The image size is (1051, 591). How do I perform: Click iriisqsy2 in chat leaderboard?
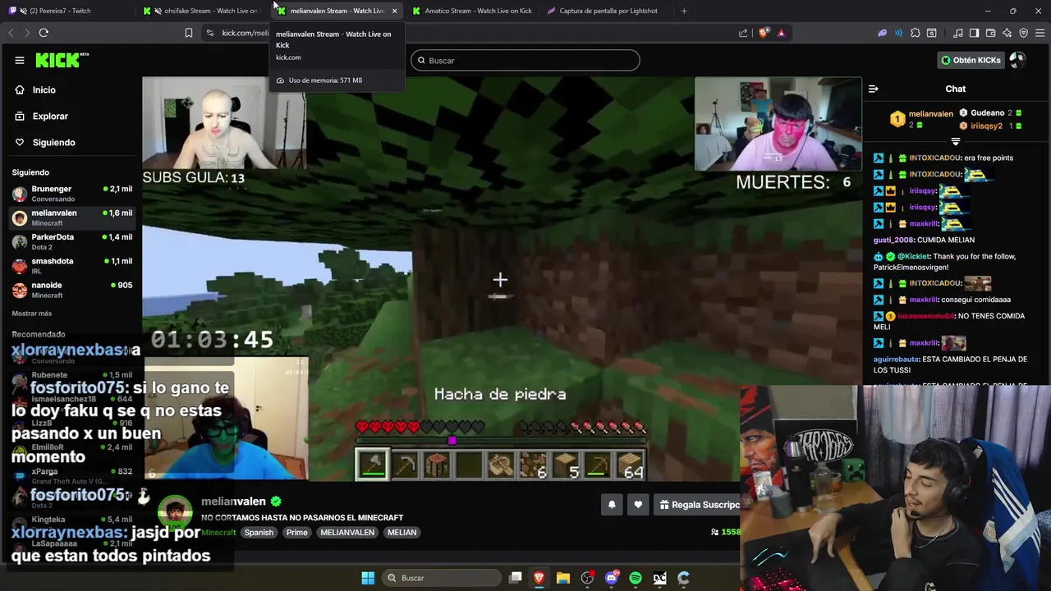(x=986, y=126)
